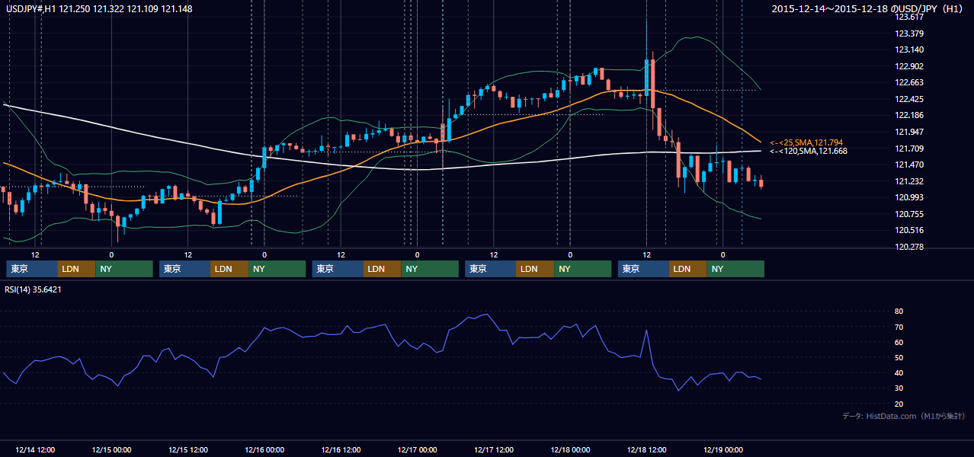Click the 12/16 12:00 time label
This screenshot has height=457, width=974.
(x=341, y=449)
